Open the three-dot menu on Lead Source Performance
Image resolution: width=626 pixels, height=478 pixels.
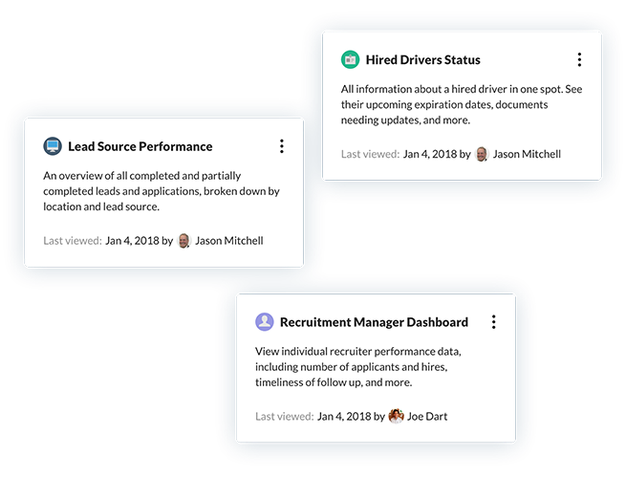[282, 146]
